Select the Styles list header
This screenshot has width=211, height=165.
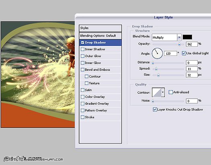100,28
